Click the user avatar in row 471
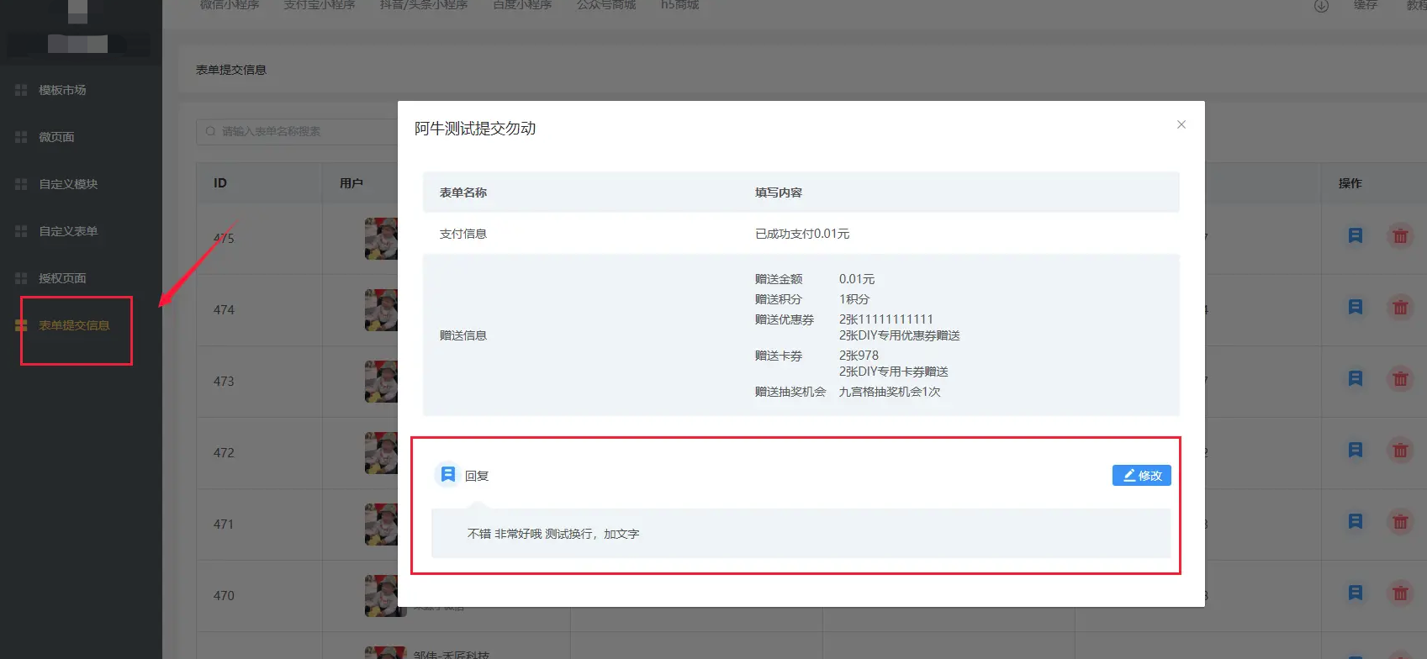This screenshot has width=1427, height=659. [381, 525]
